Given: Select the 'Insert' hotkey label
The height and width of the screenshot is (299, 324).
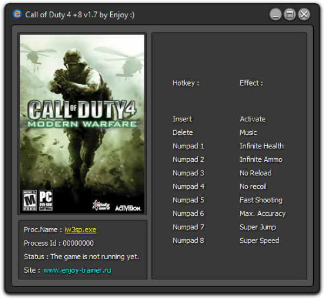Looking at the screenshot, I should (183, 119).
